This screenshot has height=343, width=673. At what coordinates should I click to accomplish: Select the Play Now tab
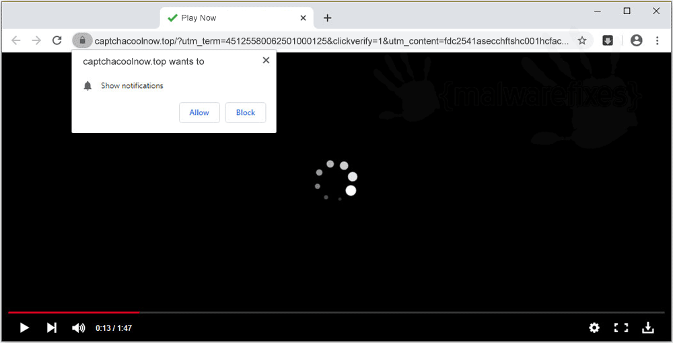pos(237,18)
